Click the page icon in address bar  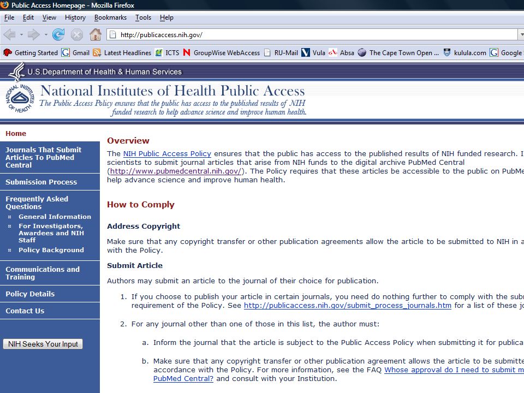click(x=113, y=34)
